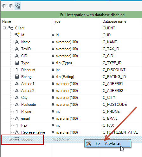Viewport: 142px width, 157px height.
Task: Click the text icon beside Name field
Action: coord(17,42)
